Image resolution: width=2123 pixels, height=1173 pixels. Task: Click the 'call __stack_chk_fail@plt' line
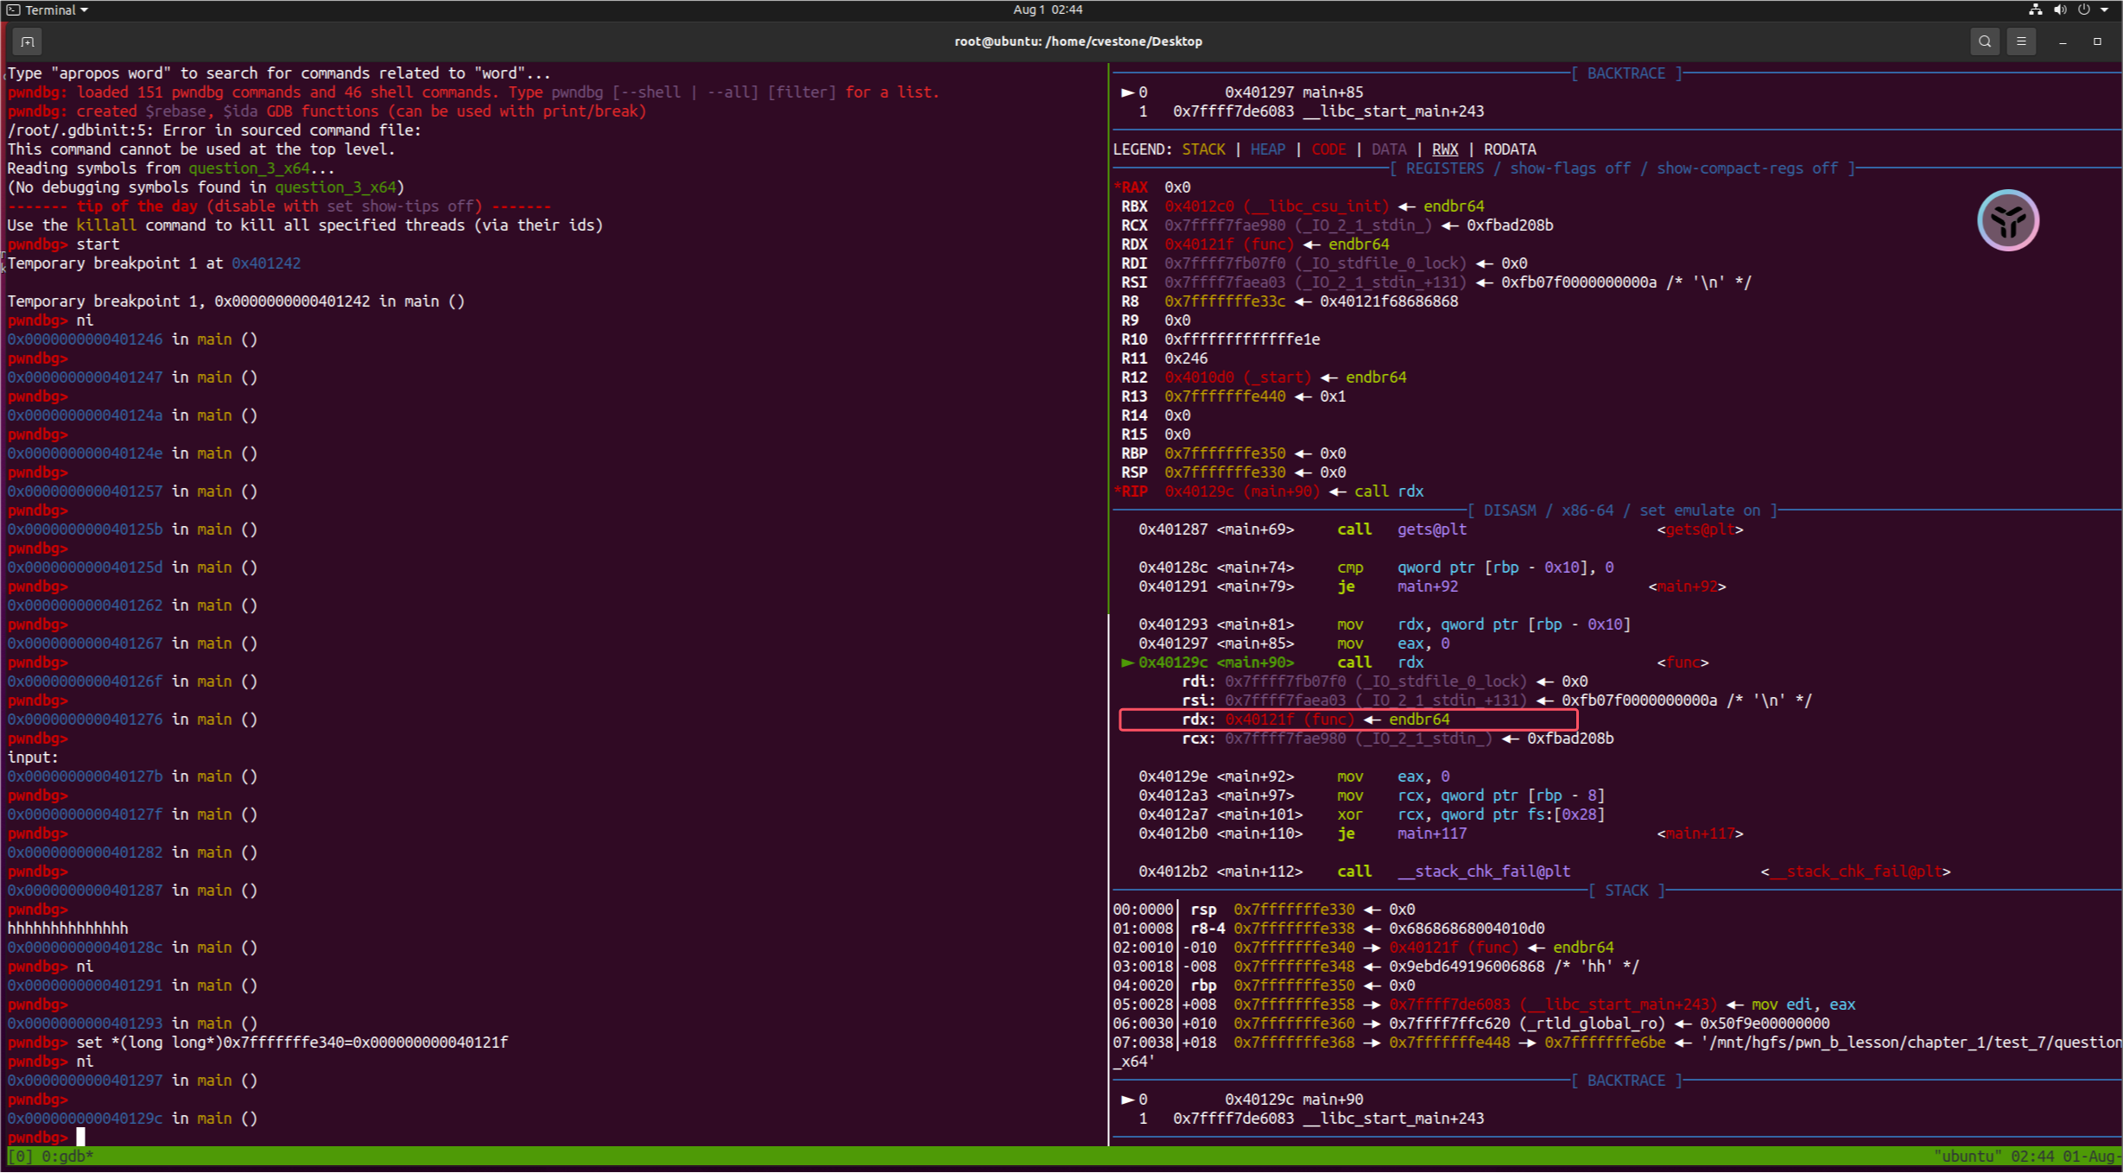(x=1544, y=872)
